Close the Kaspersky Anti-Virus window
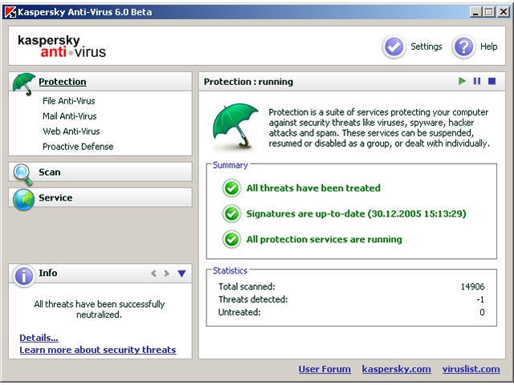514x385 pixels. (504, 12)
